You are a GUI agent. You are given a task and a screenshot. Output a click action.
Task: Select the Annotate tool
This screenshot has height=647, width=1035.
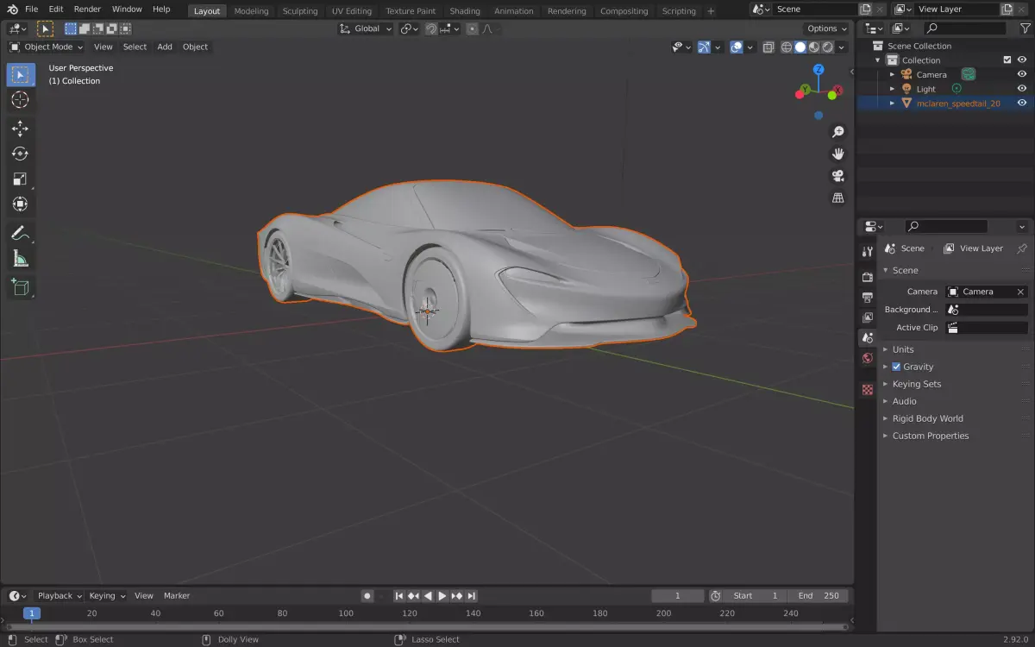click(20, 233)
